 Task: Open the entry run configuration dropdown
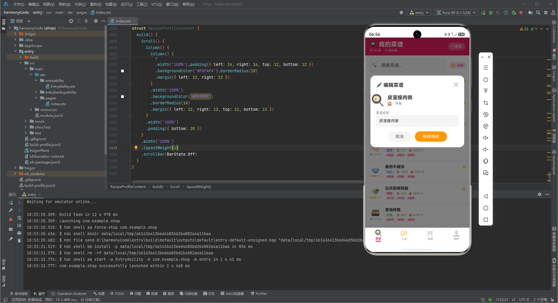point(419,13)
